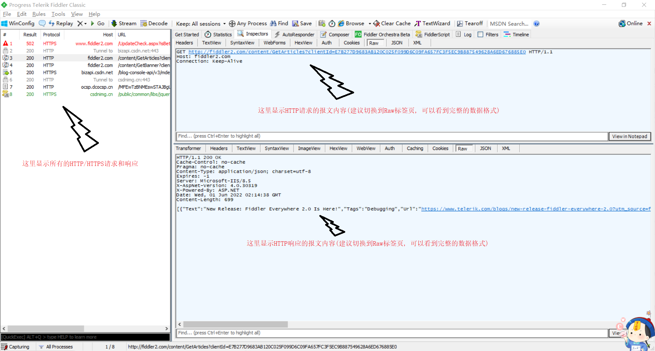Open the Filters tab
This screenshot has width=655, height=351.
488,34
